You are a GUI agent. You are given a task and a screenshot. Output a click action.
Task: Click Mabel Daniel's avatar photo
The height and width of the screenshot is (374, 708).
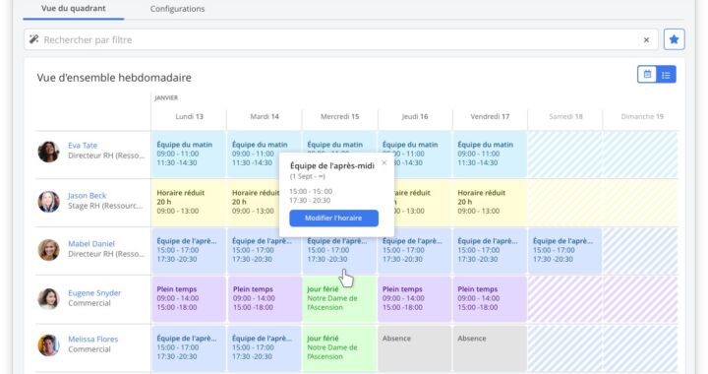point(48,250)
